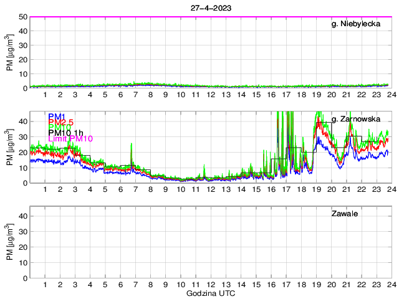Image resolution: width=399 pixels, height=299 pixels.
Task: Click the bottom chart's PM y-axis label
Action: [11, 242]
